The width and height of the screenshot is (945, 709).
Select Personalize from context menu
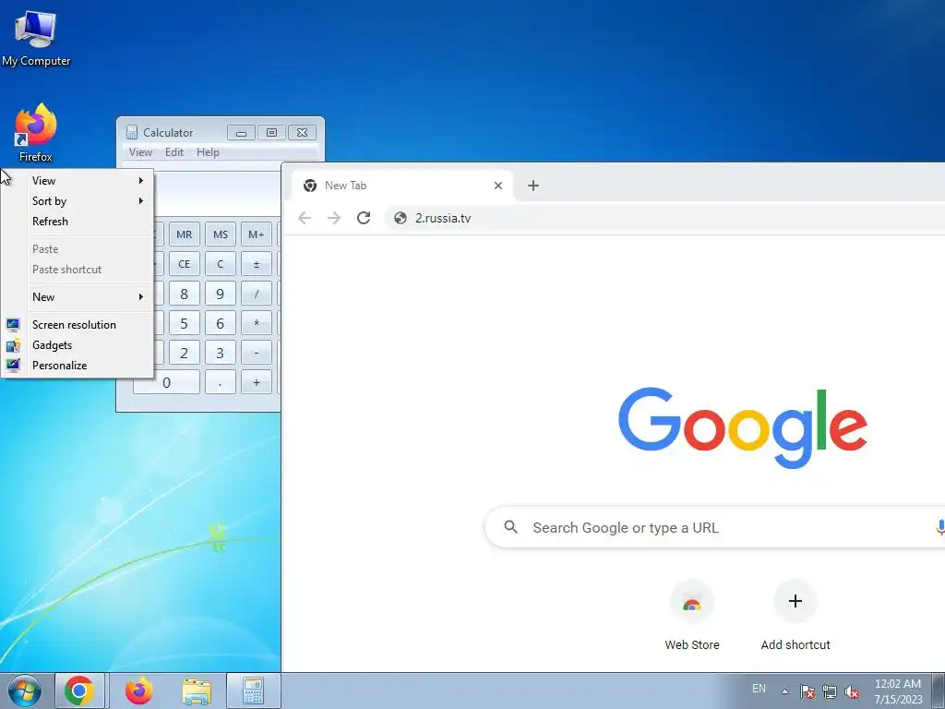[78, 366]
